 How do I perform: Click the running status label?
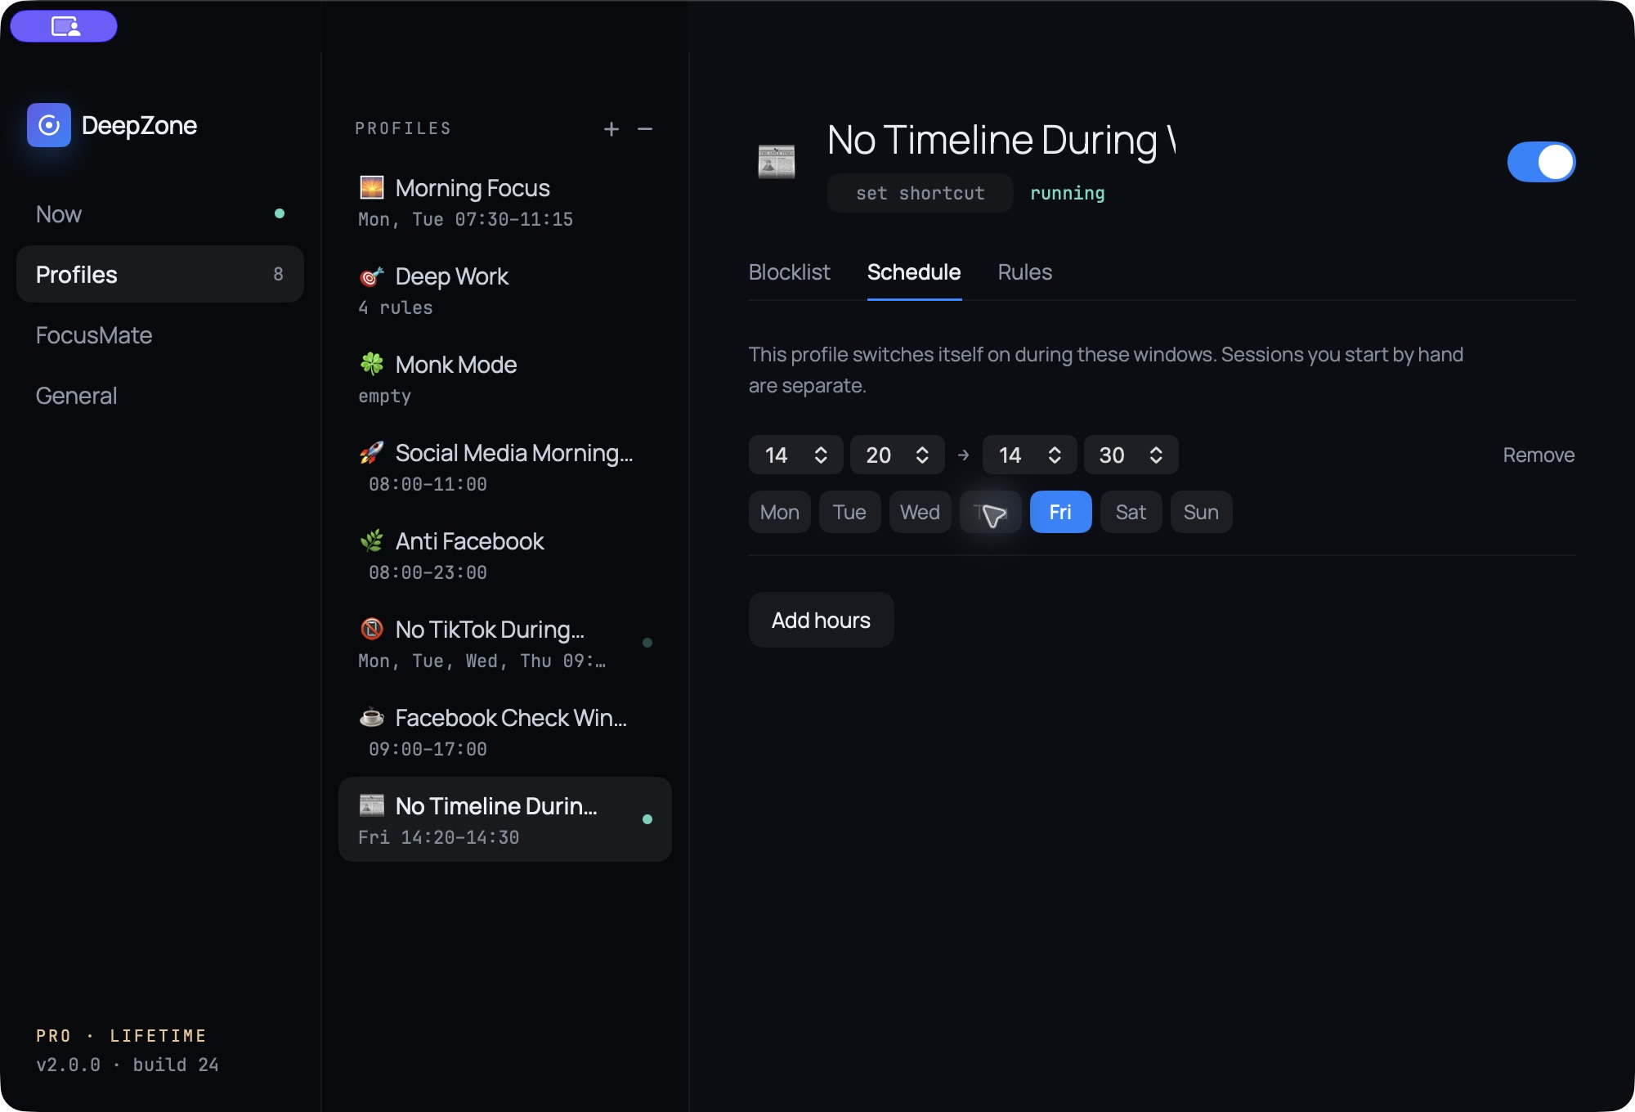point(1068,193)
